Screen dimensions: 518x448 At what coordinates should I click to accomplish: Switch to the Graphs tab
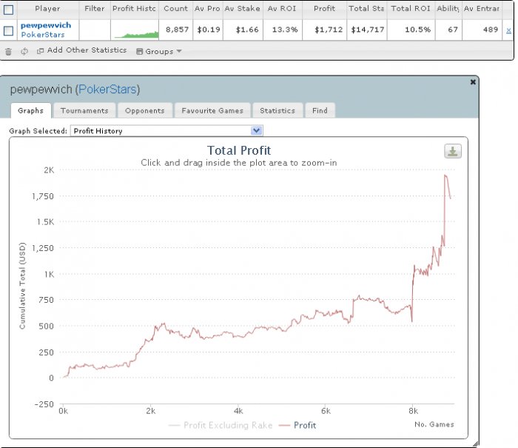click(31, 110)
